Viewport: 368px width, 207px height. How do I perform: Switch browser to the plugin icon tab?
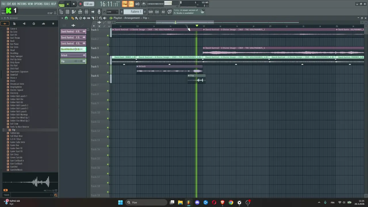(x=24, y=24)
